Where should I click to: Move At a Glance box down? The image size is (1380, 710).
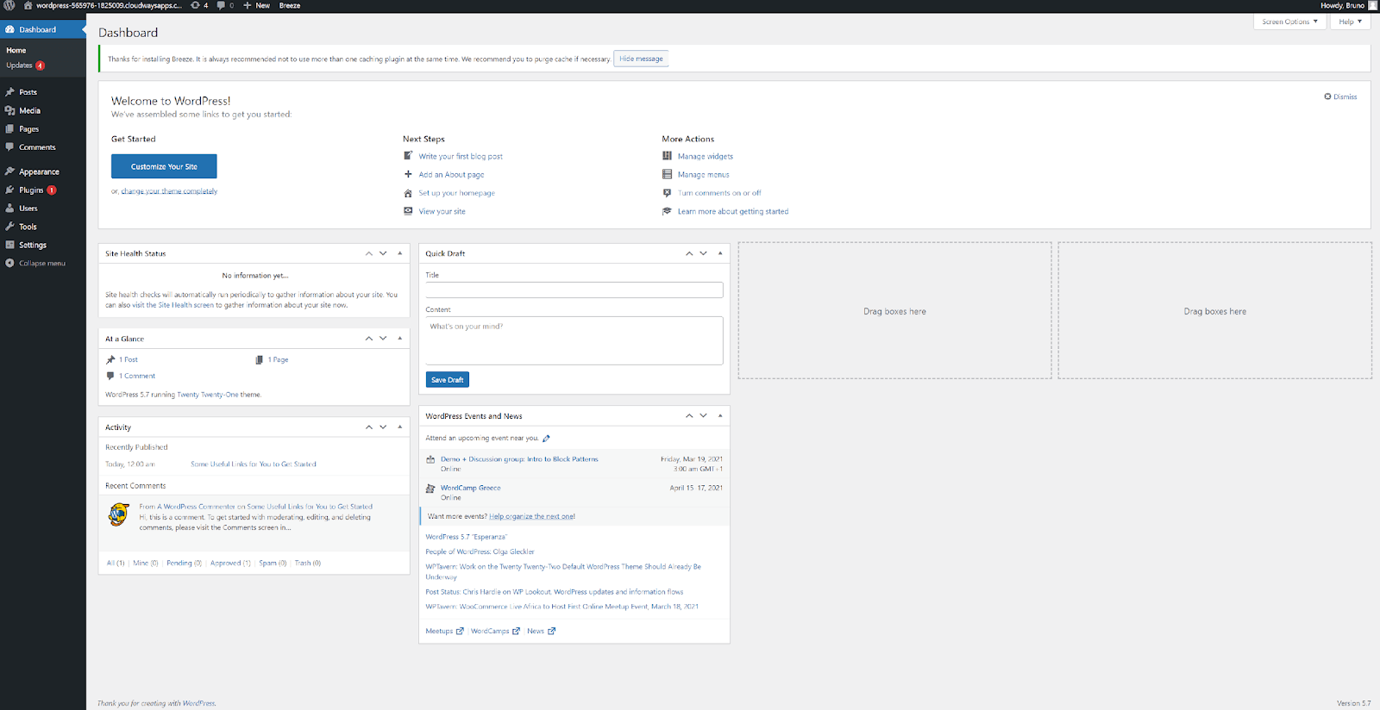point(383,339)
